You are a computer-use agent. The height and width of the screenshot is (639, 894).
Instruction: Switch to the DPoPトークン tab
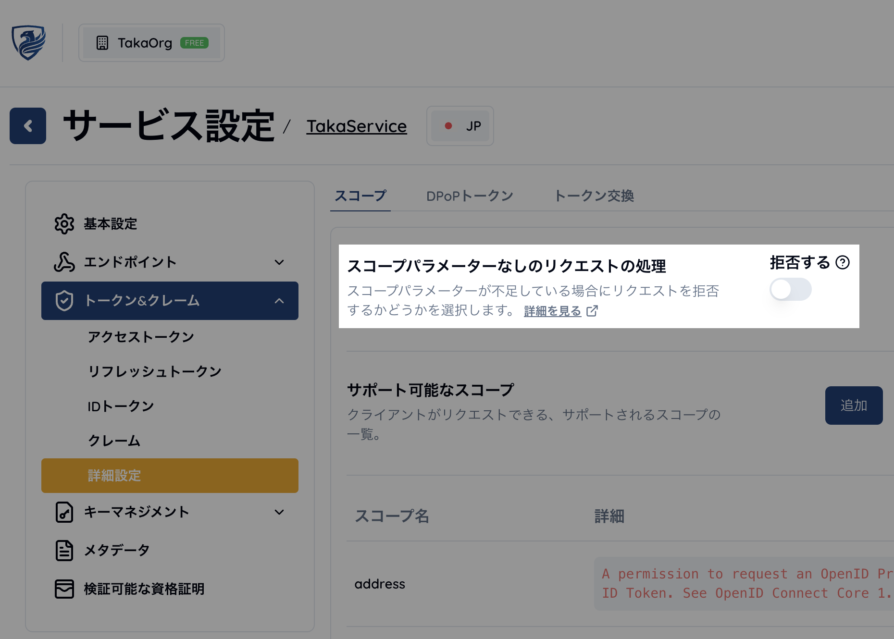coord(470,196)
